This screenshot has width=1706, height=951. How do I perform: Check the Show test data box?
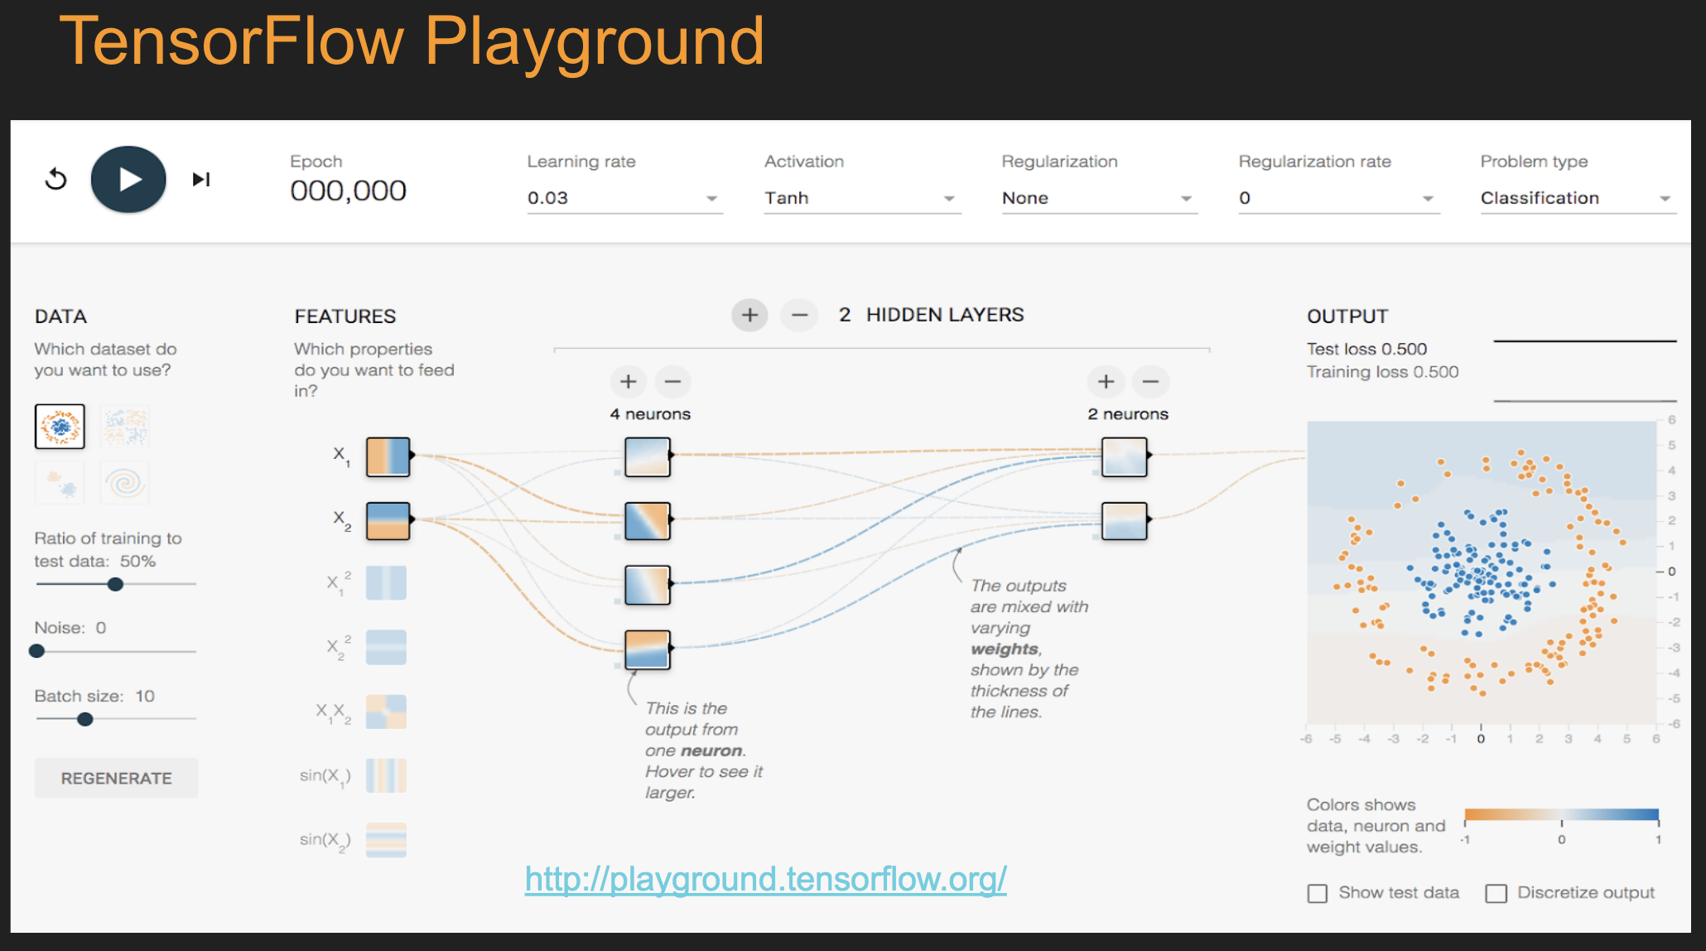[x=1317, y=893]
